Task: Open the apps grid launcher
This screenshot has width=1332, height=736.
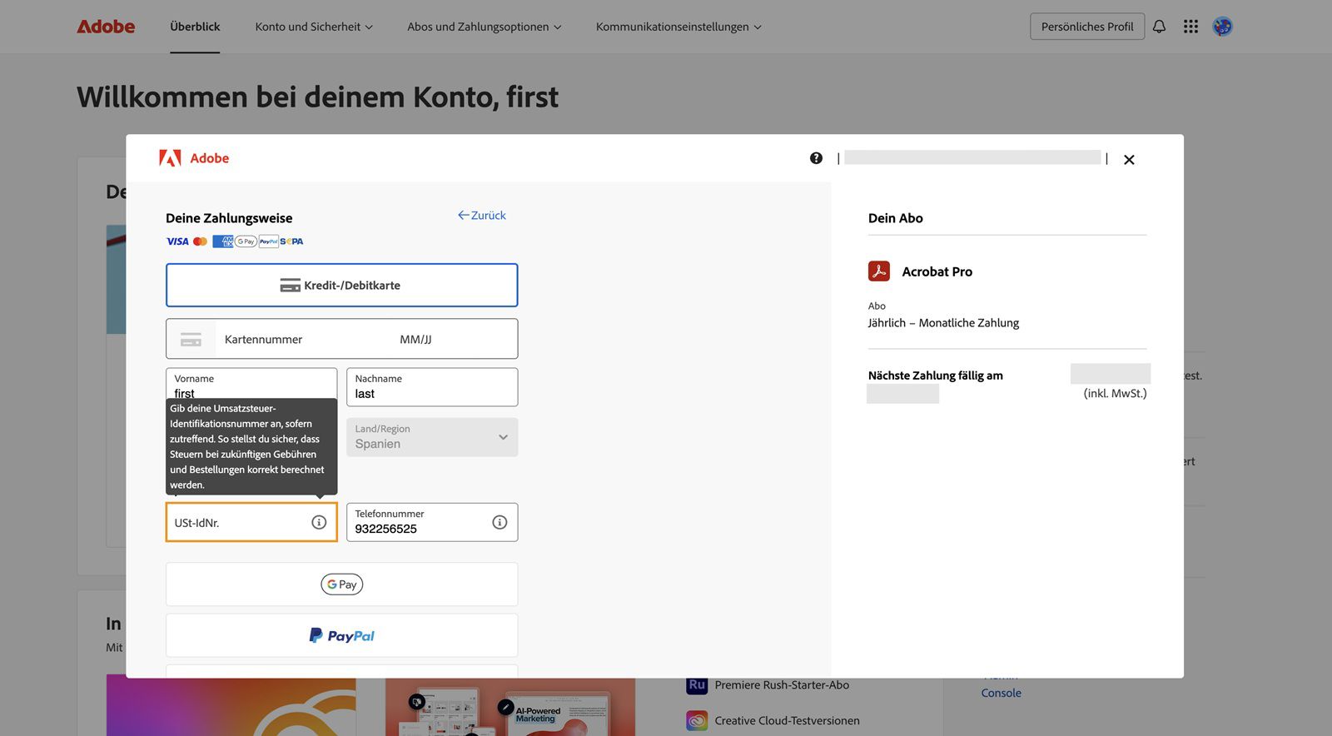Action: [1190, 27]
